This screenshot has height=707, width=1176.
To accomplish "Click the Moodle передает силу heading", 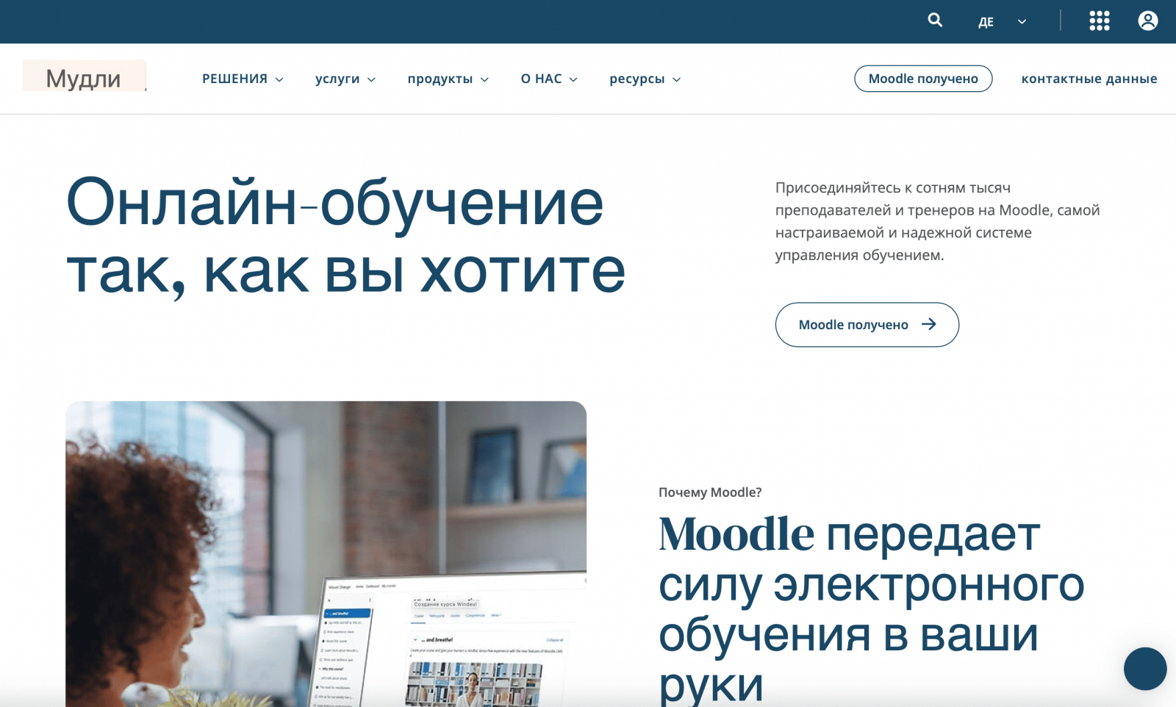I will (x=872, y=609).
